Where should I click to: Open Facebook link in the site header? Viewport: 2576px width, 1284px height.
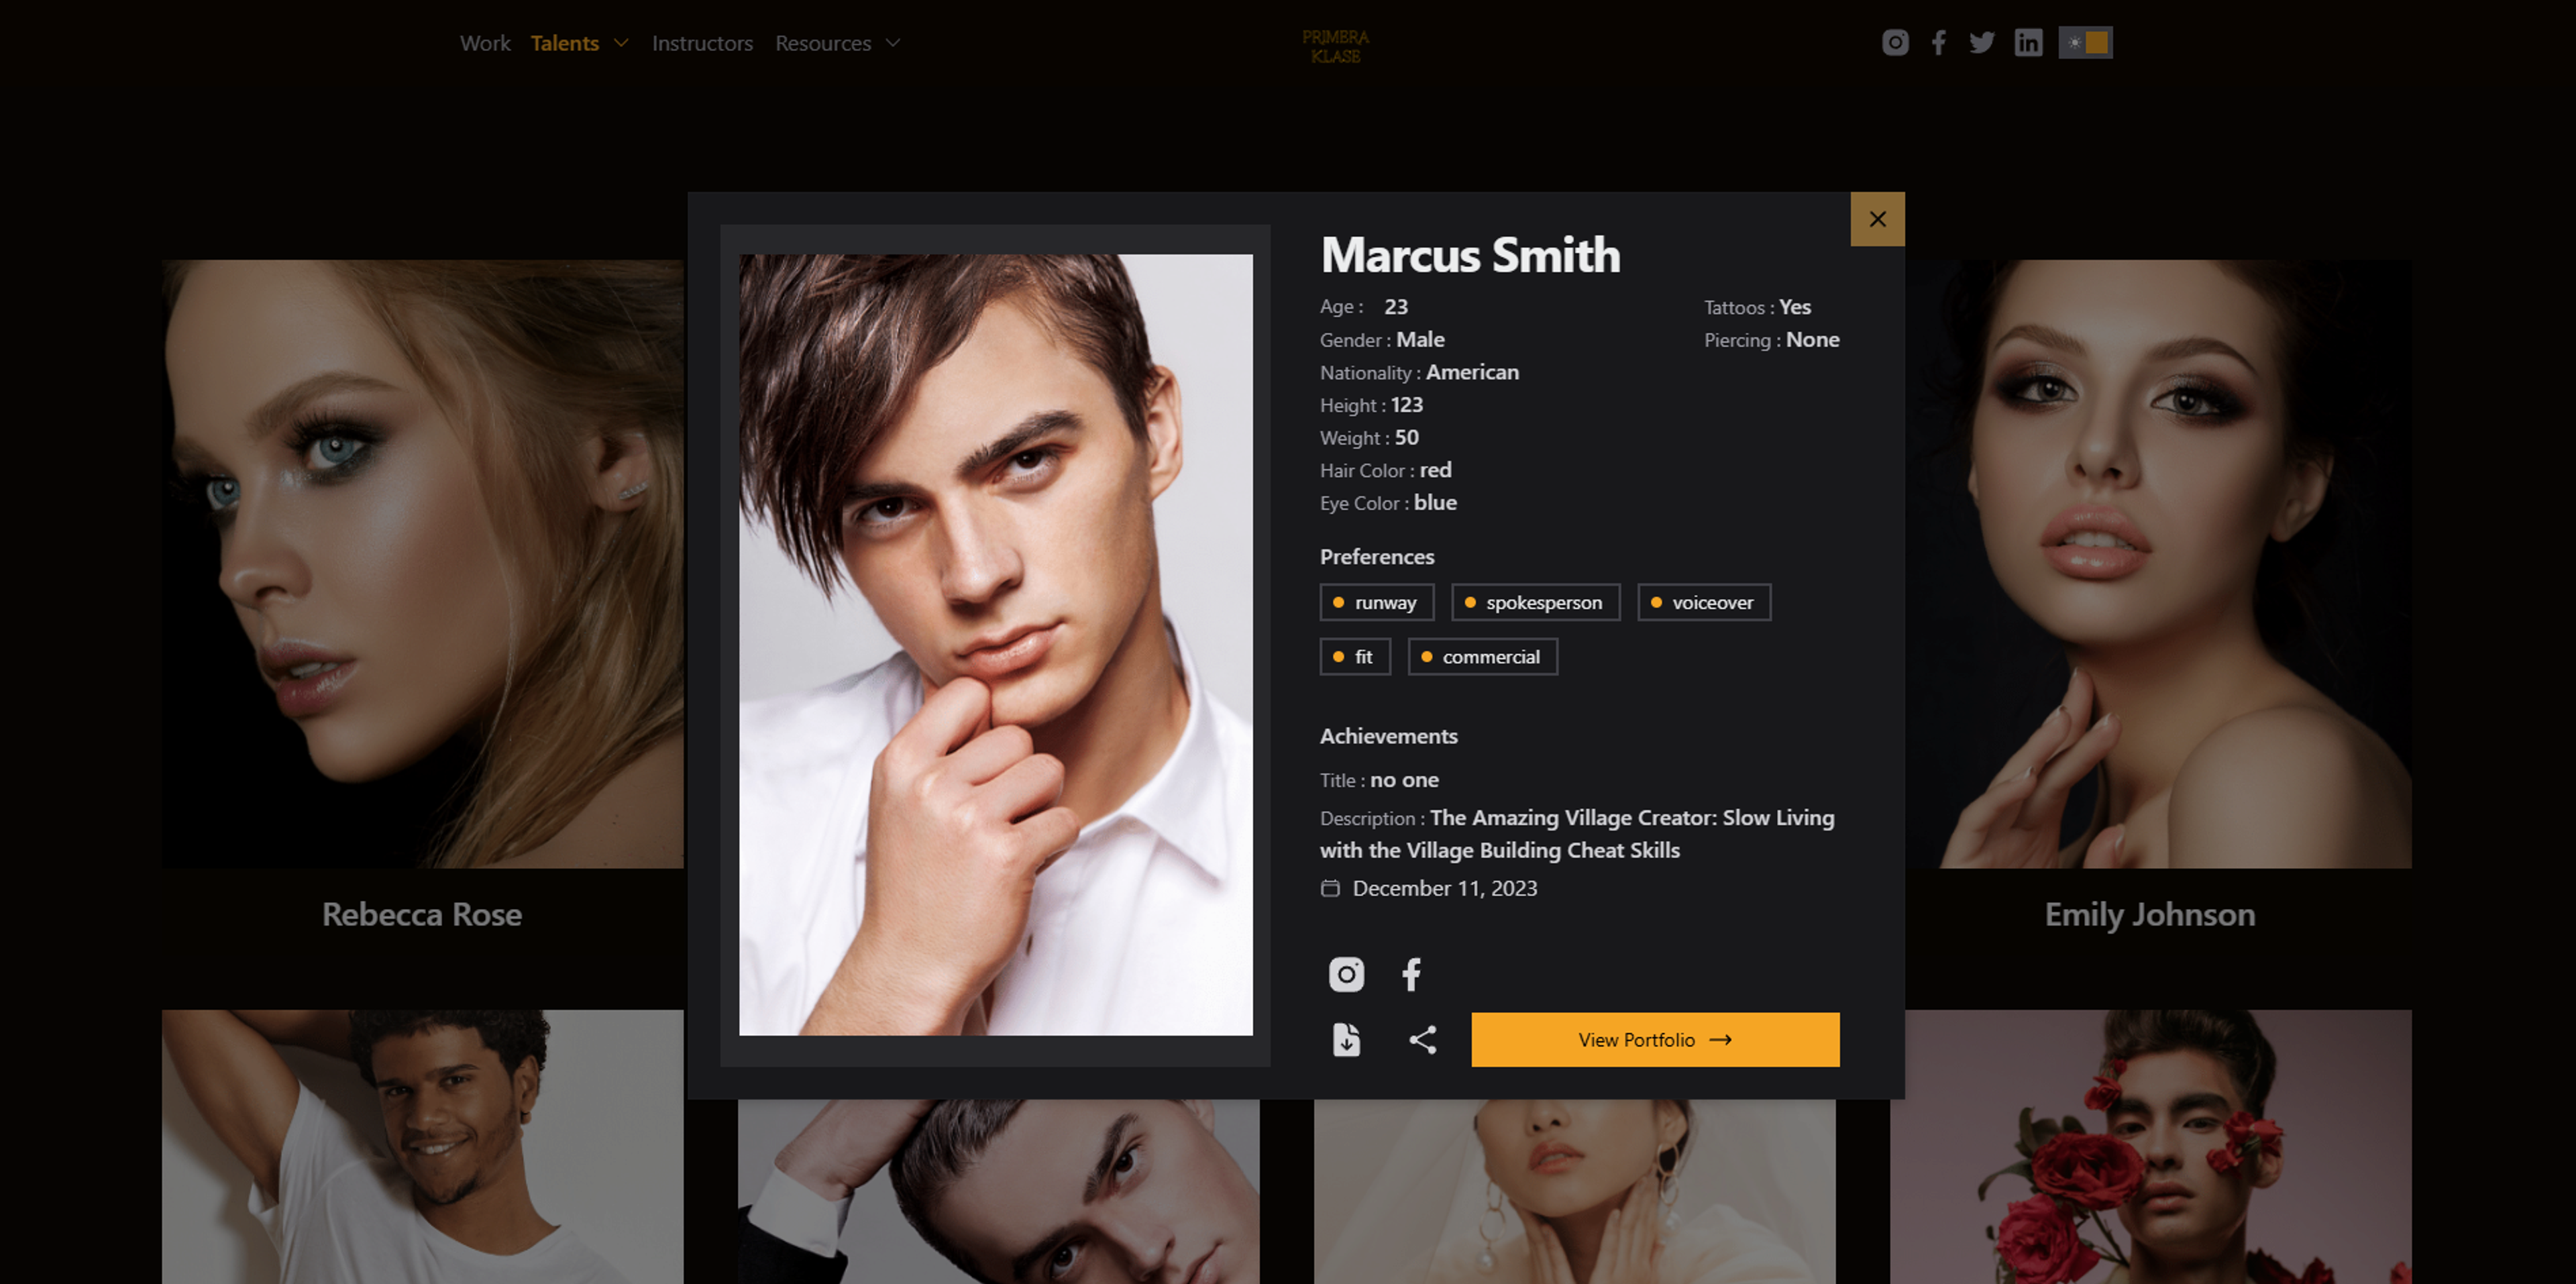1938,42
